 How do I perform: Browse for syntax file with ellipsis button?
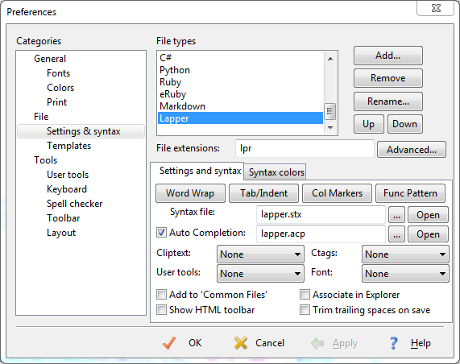click(x=396, y=215)
